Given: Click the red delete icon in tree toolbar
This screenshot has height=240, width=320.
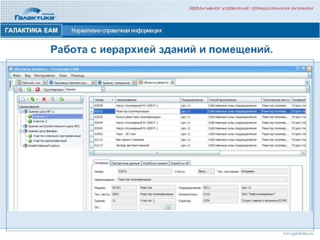Looking at the screenshot, I should (44, 99).
